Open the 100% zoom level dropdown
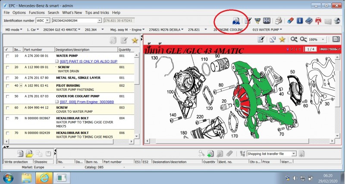345x184 pixels. click(x=323, y=39)
